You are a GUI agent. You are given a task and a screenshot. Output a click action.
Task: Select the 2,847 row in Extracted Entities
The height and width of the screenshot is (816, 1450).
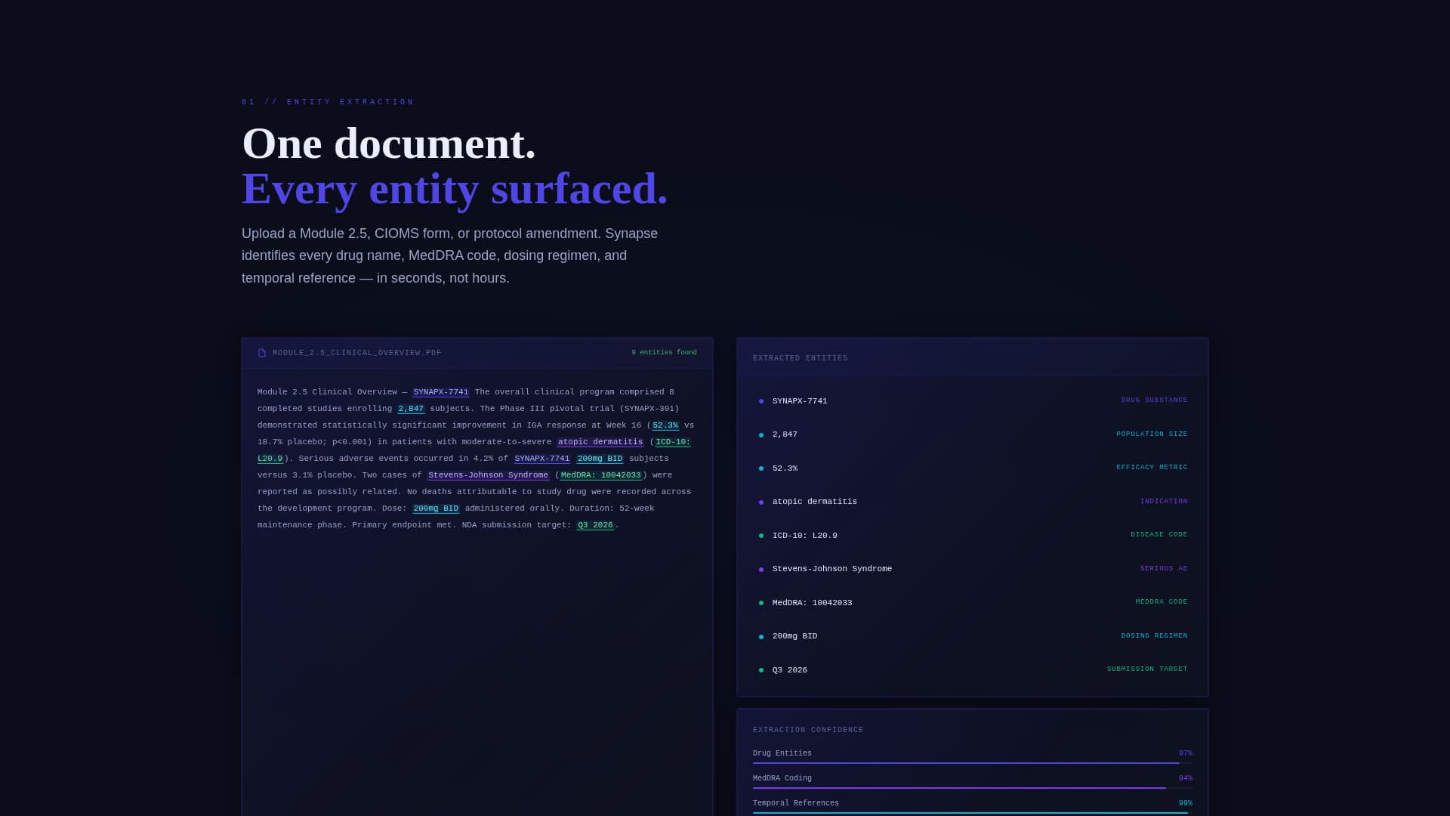(973, 434)
